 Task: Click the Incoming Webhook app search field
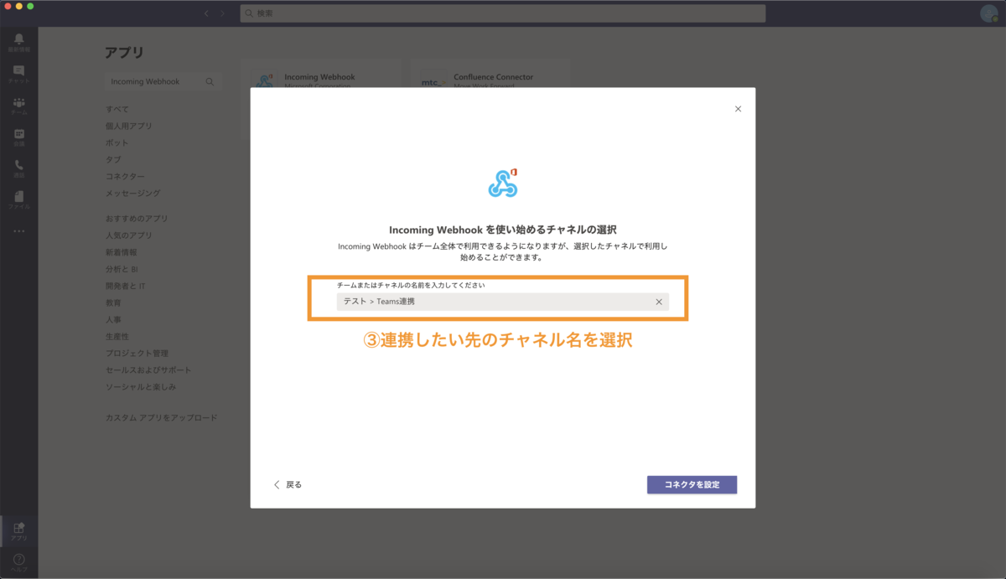tap(163, 82)
